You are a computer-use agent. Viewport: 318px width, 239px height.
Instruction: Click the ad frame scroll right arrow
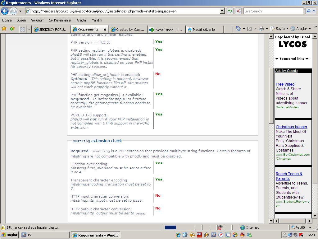310,221
